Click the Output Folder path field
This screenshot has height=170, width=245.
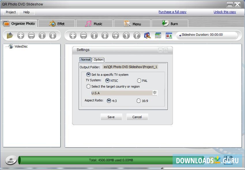click(131, 67)
